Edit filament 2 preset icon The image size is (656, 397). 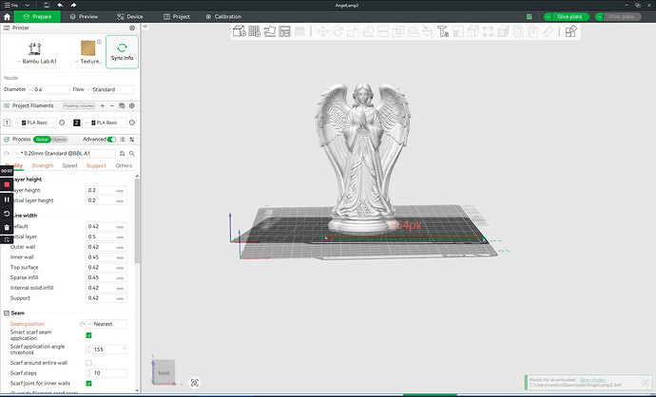(x=132, y=123)
